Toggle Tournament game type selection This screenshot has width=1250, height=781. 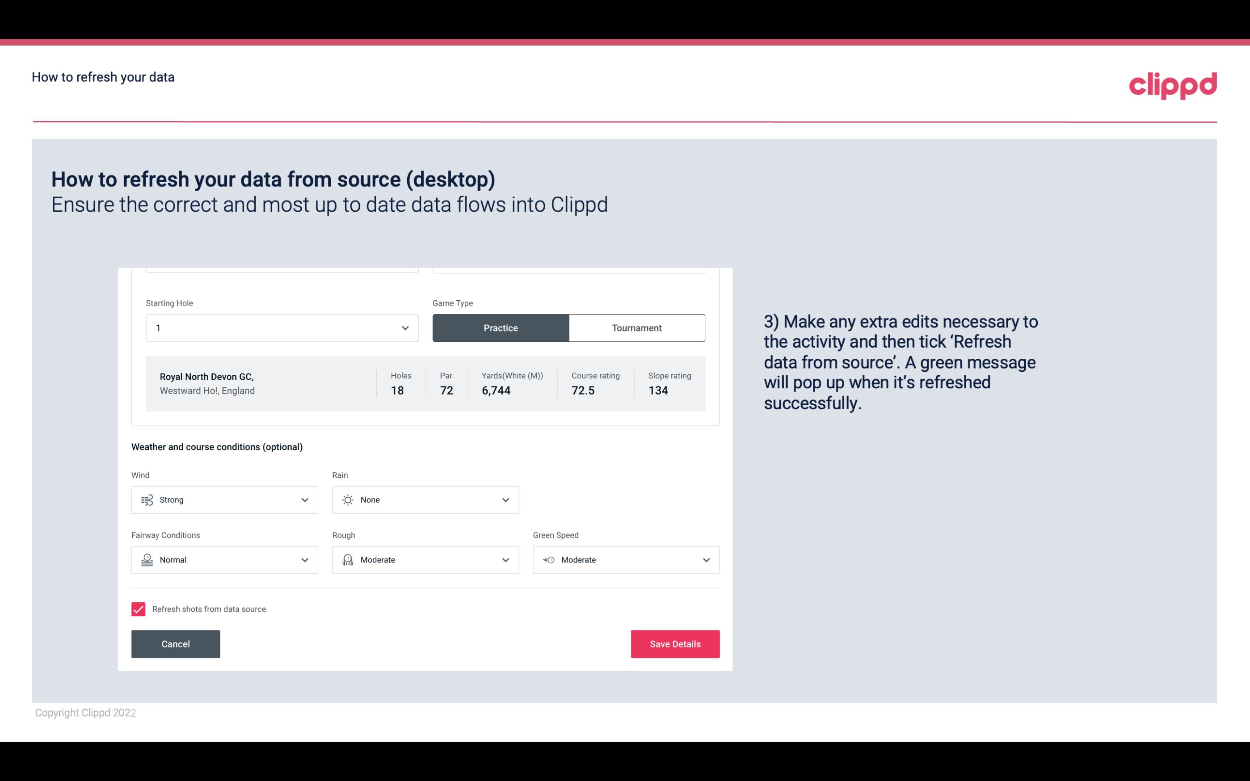636,328
